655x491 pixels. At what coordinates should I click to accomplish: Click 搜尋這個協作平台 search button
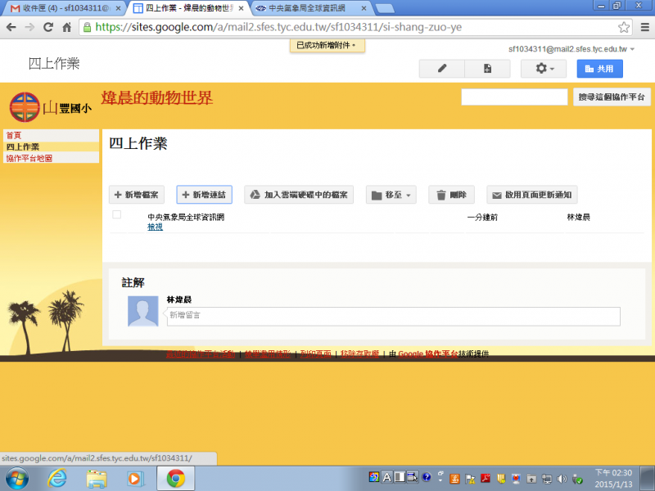coord(612,97)
